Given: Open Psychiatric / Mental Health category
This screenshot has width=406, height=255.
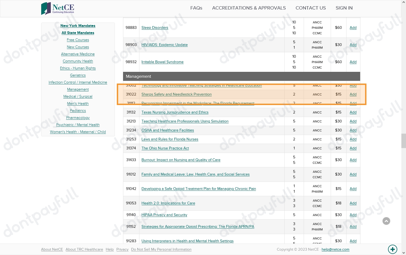Looking at the screenshot, I should 78,125.
